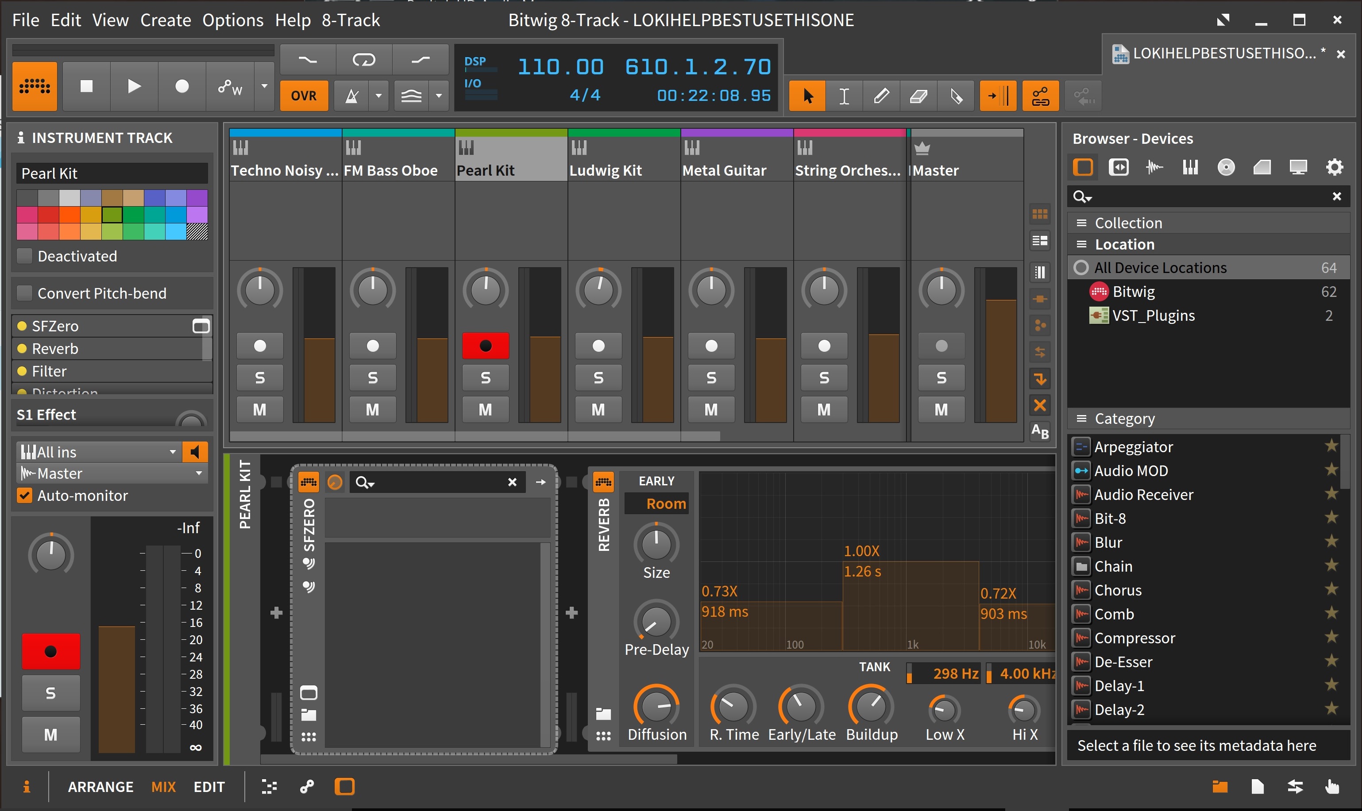Open Browser settings gear
Viewport: 1362px width, 811px height.
[1335, 167]
